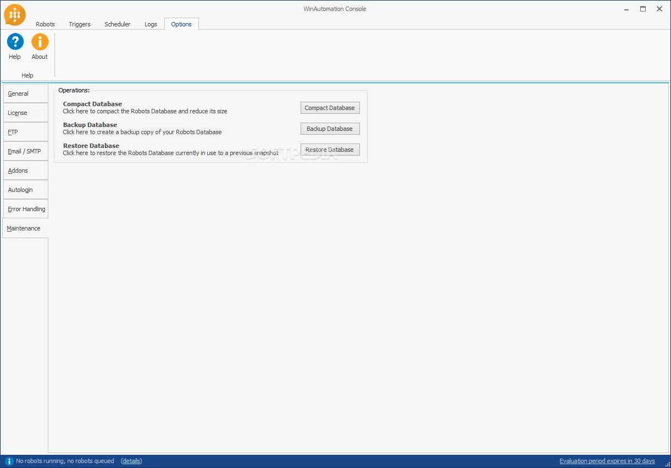This screenshot has height=468, width=671.
Task: Click the WinAutomation orange logo icon
Action: (x=15, y=15)
